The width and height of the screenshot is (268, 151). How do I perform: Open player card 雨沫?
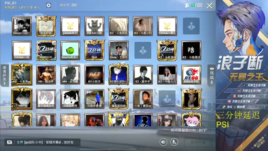coord(94,50)
